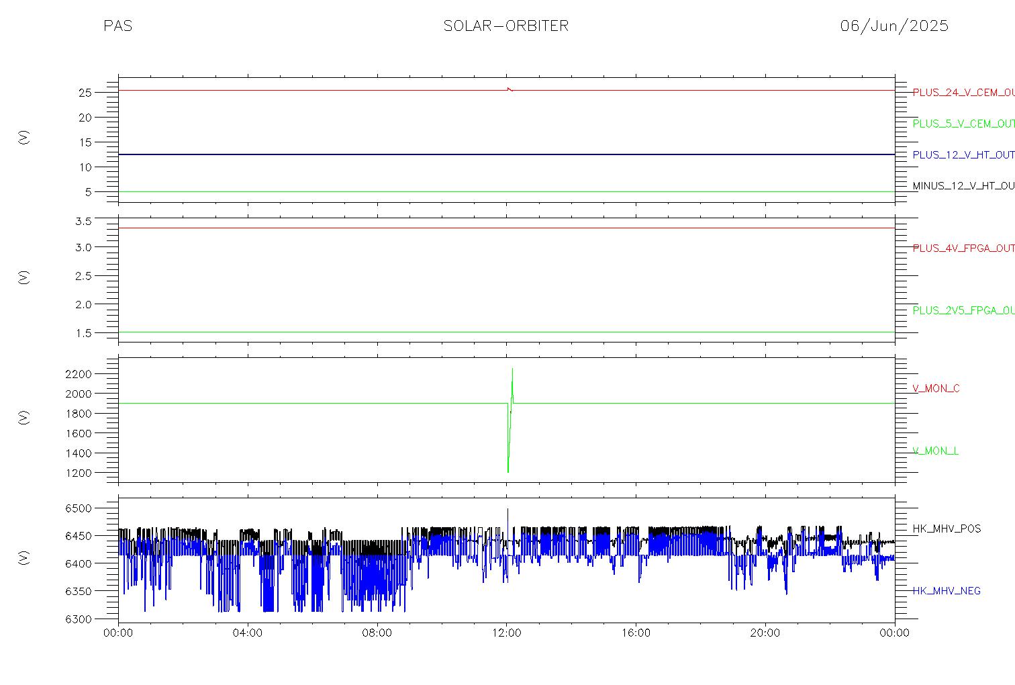Select the HK_MHV_POS legend label
This screenshot has height=685, width=1015.
[x=947, y=529]
